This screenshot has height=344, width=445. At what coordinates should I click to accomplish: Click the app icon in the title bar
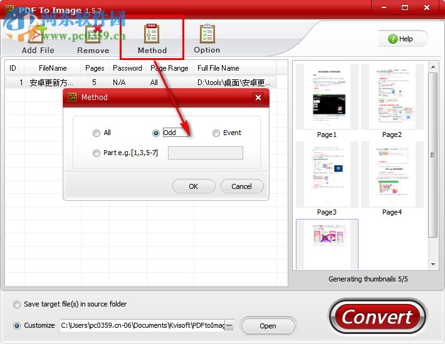tap(10, 9)
